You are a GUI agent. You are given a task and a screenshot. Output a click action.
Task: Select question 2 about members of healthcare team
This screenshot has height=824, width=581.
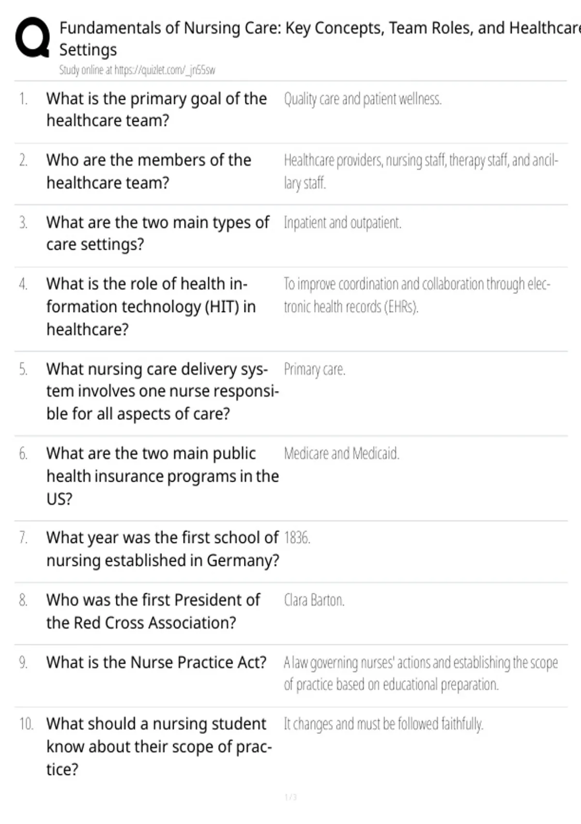point(149,172)
